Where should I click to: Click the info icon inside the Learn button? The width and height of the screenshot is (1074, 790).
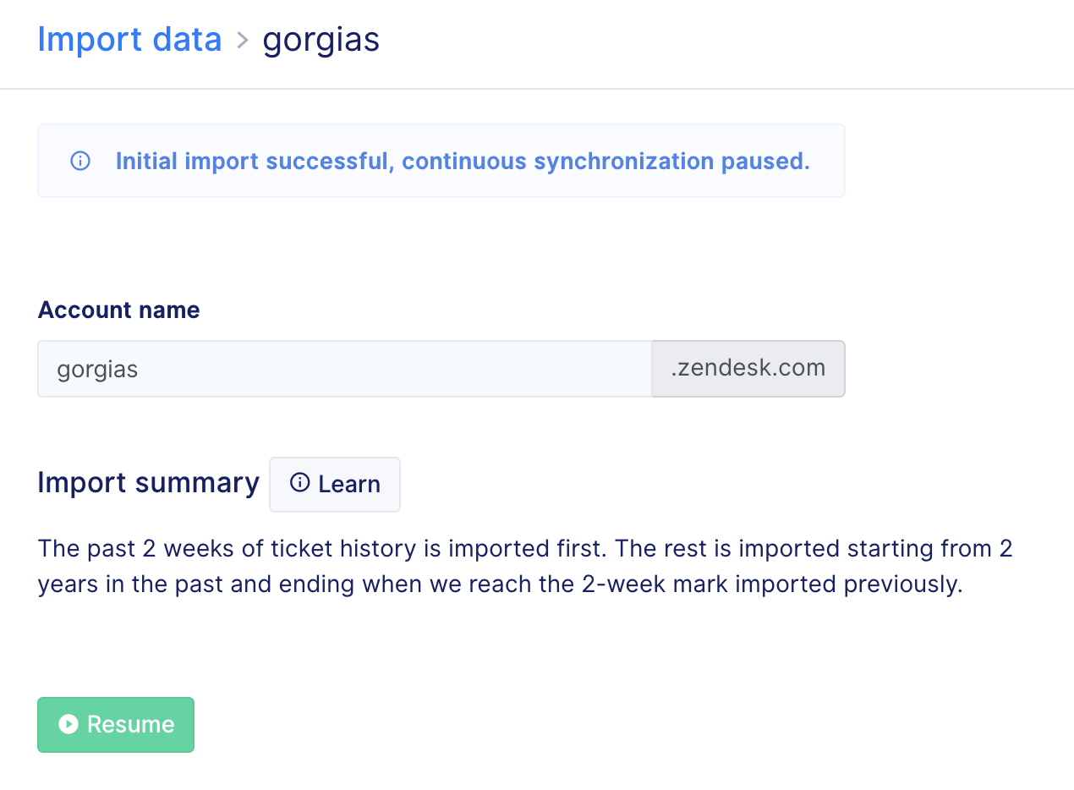click(299, 483)
